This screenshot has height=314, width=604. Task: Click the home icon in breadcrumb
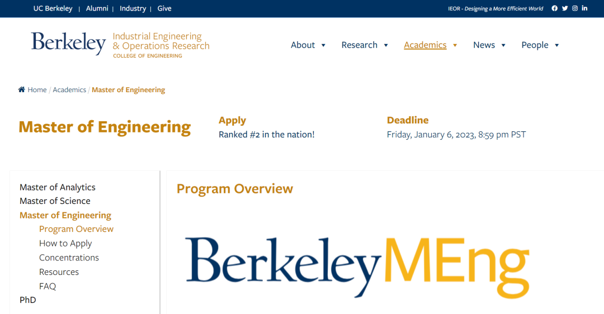click(x=22, y=89)
